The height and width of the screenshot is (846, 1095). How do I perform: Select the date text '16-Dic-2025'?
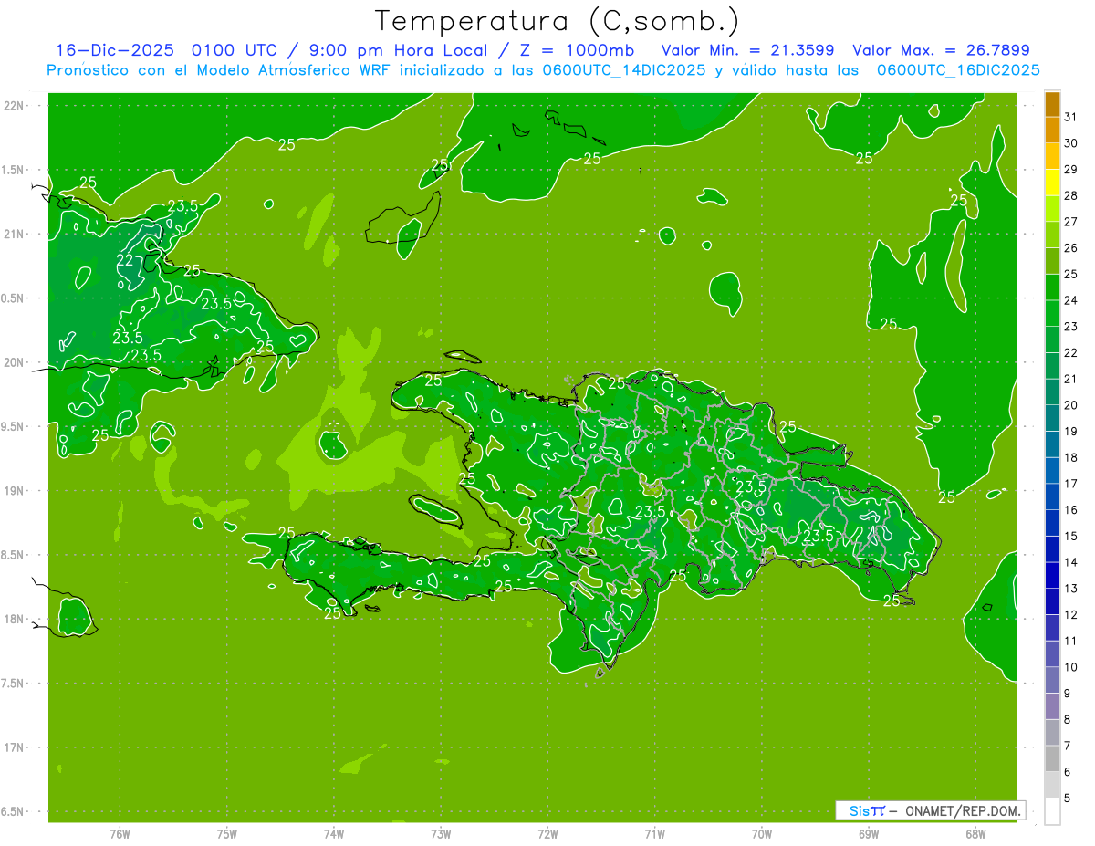point(115,50)
